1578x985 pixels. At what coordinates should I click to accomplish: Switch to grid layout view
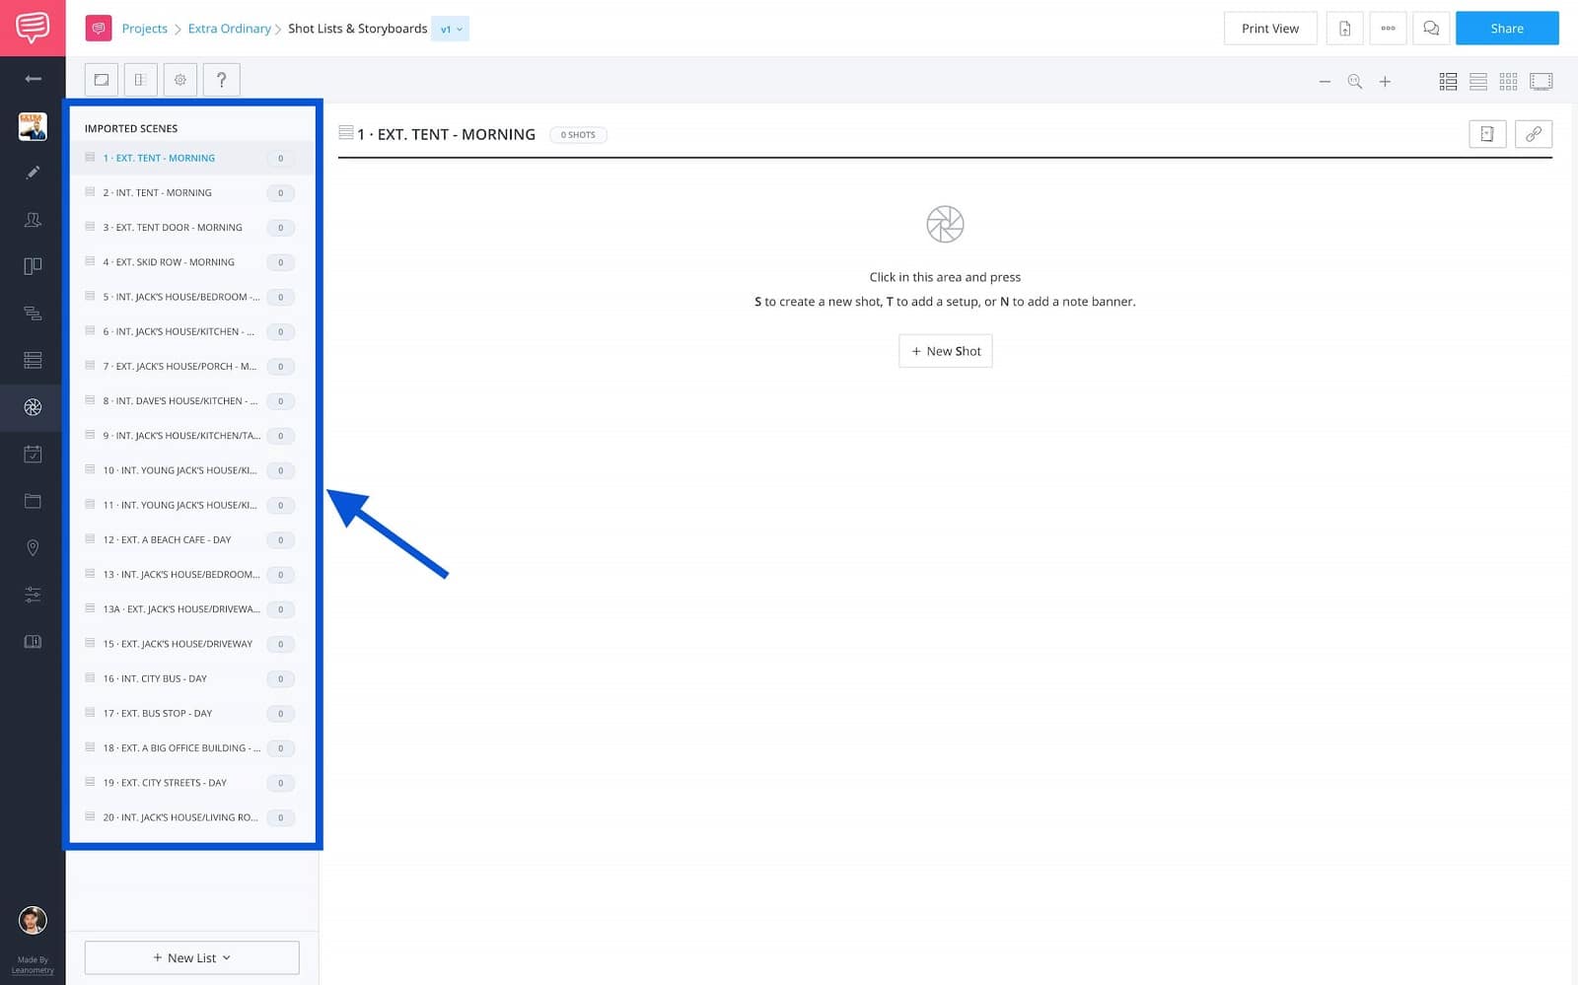[x=1508, y=82]
